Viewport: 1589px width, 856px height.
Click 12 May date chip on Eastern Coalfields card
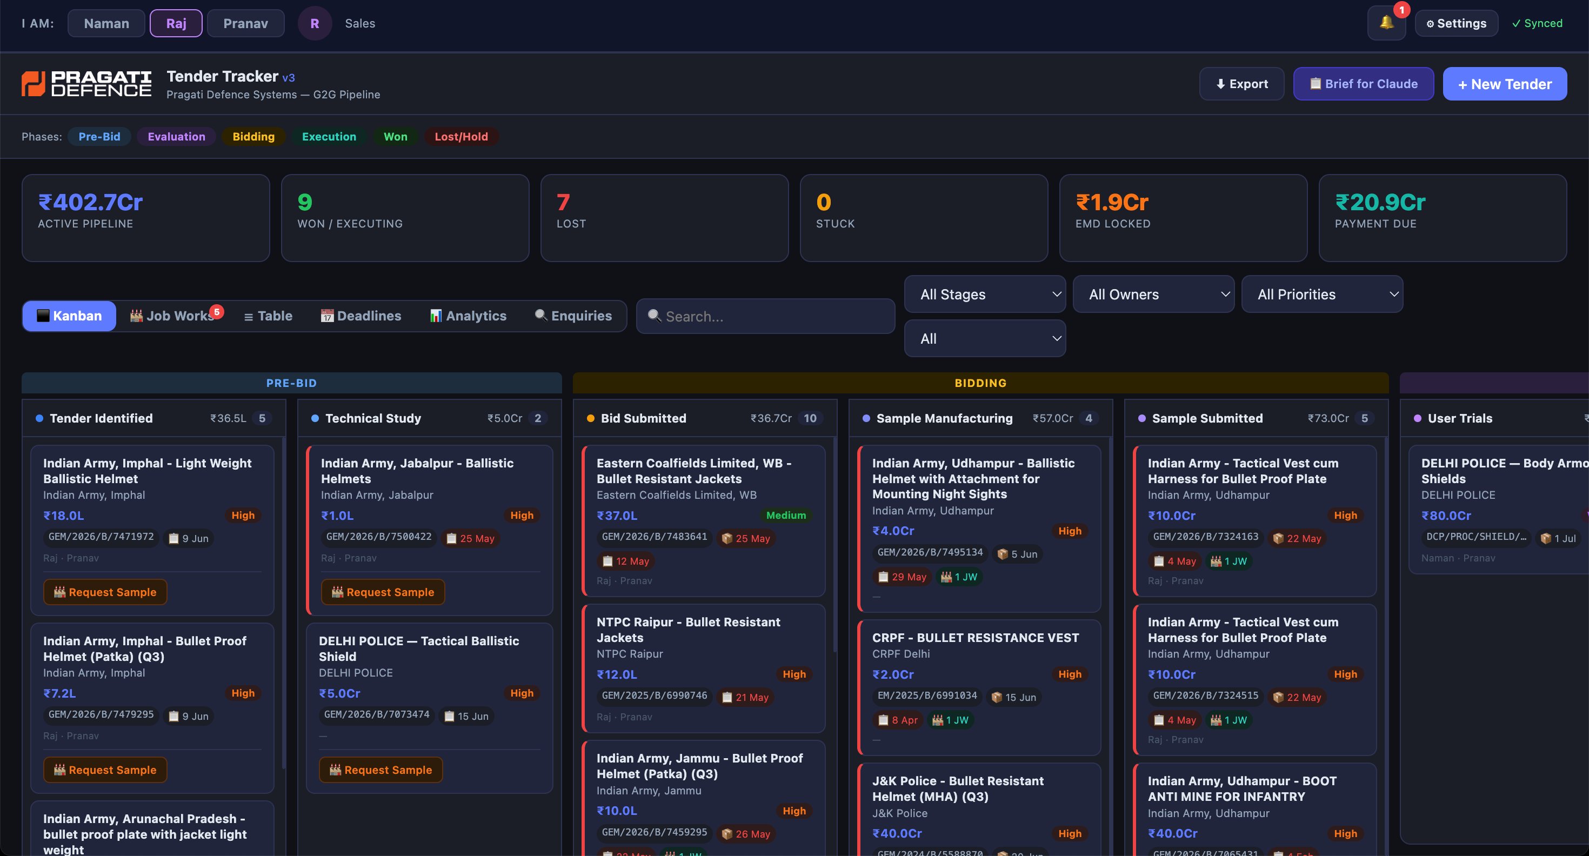[625, 561]
